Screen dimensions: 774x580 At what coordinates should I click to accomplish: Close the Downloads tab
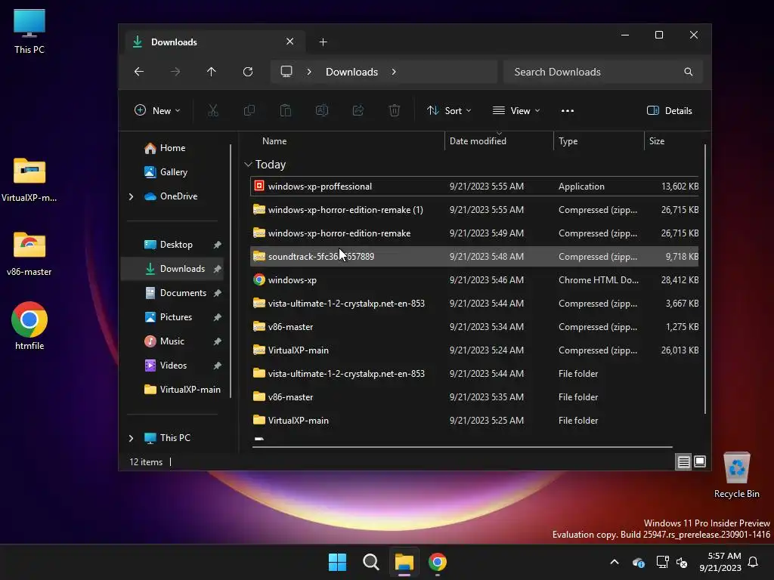pos(289,42)
